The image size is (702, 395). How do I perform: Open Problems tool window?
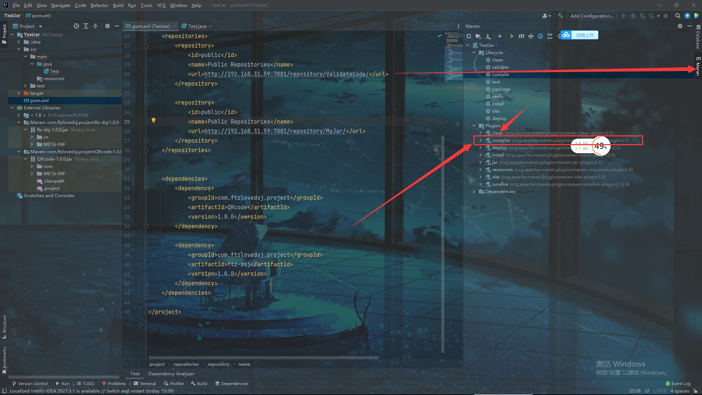coord(114,384)
